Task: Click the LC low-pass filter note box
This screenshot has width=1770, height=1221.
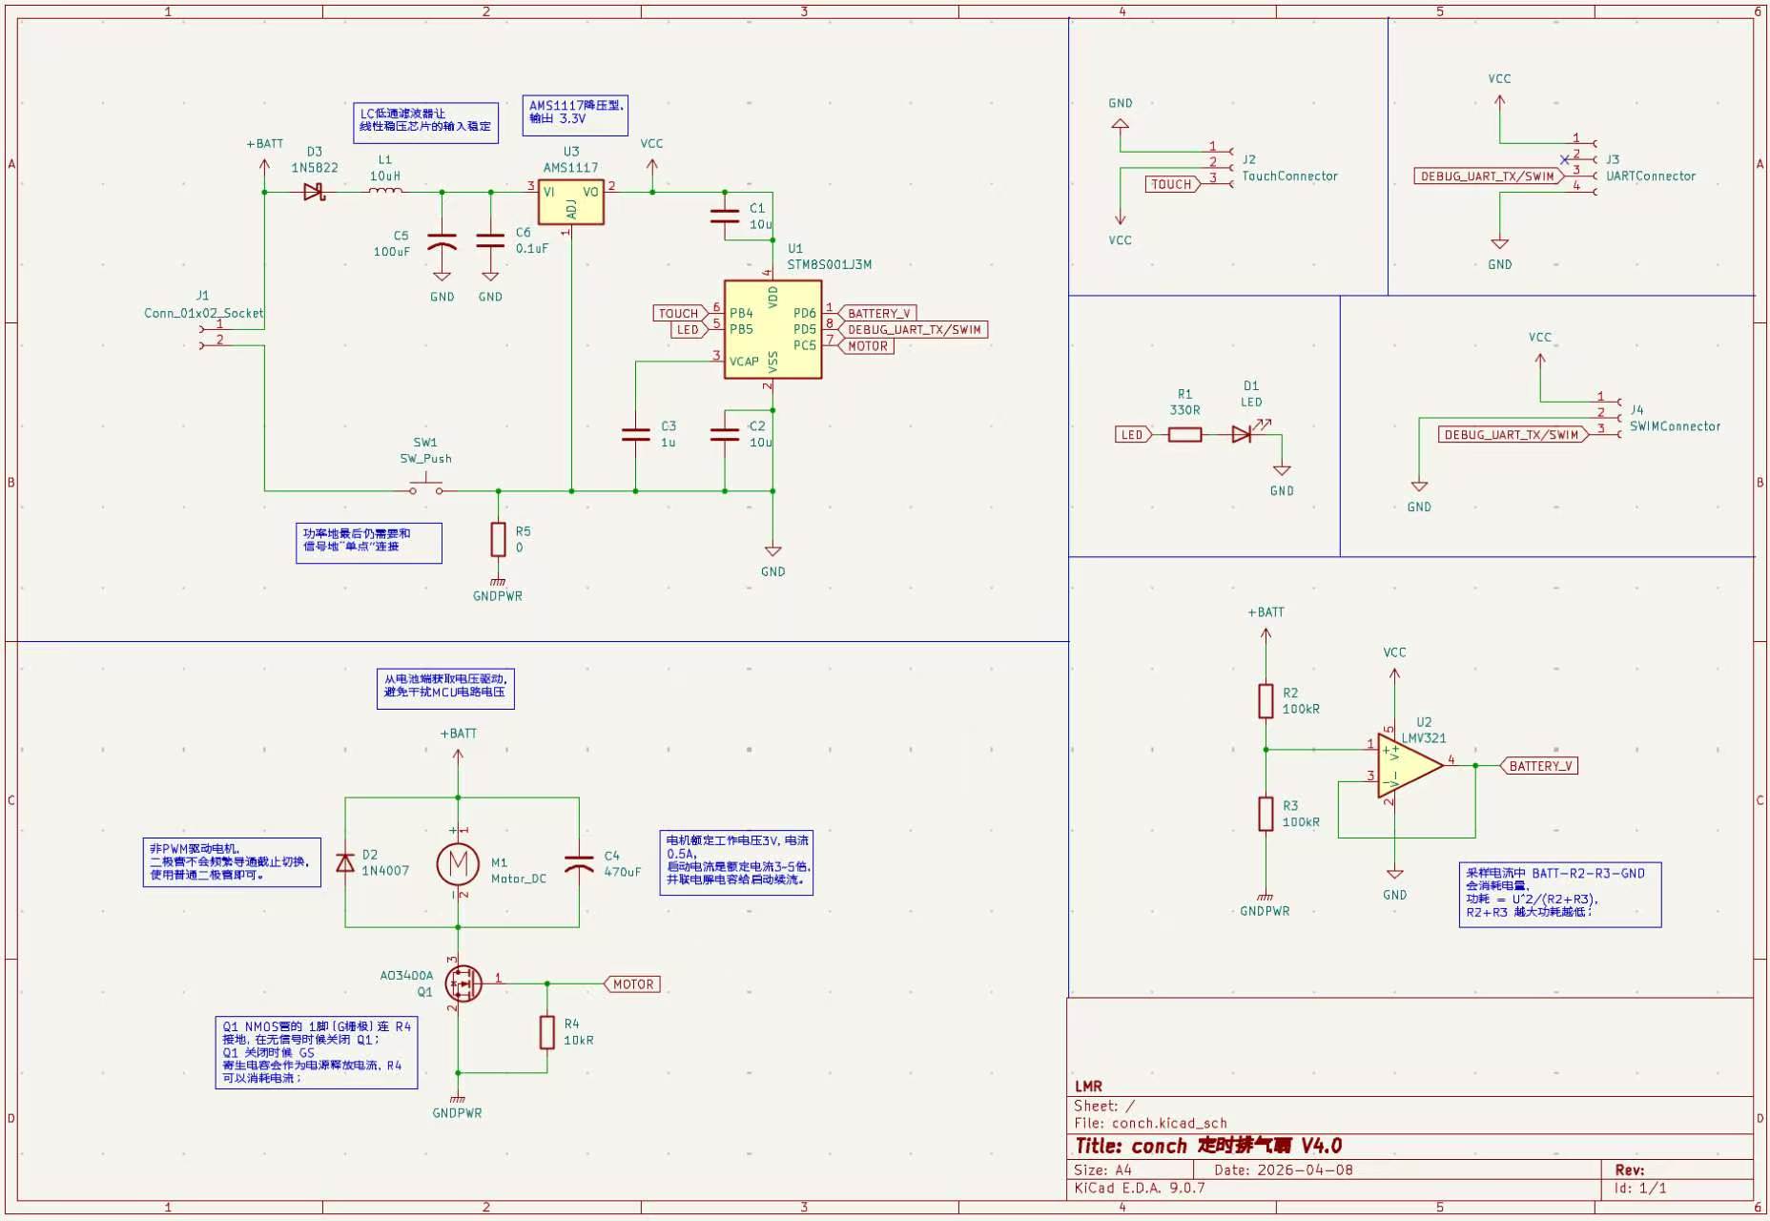Action: 425,122
